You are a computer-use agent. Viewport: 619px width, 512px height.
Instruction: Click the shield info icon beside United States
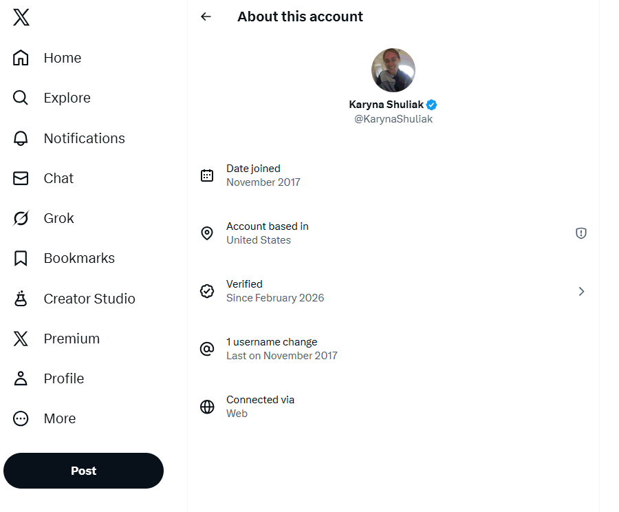tap(580, 233)
